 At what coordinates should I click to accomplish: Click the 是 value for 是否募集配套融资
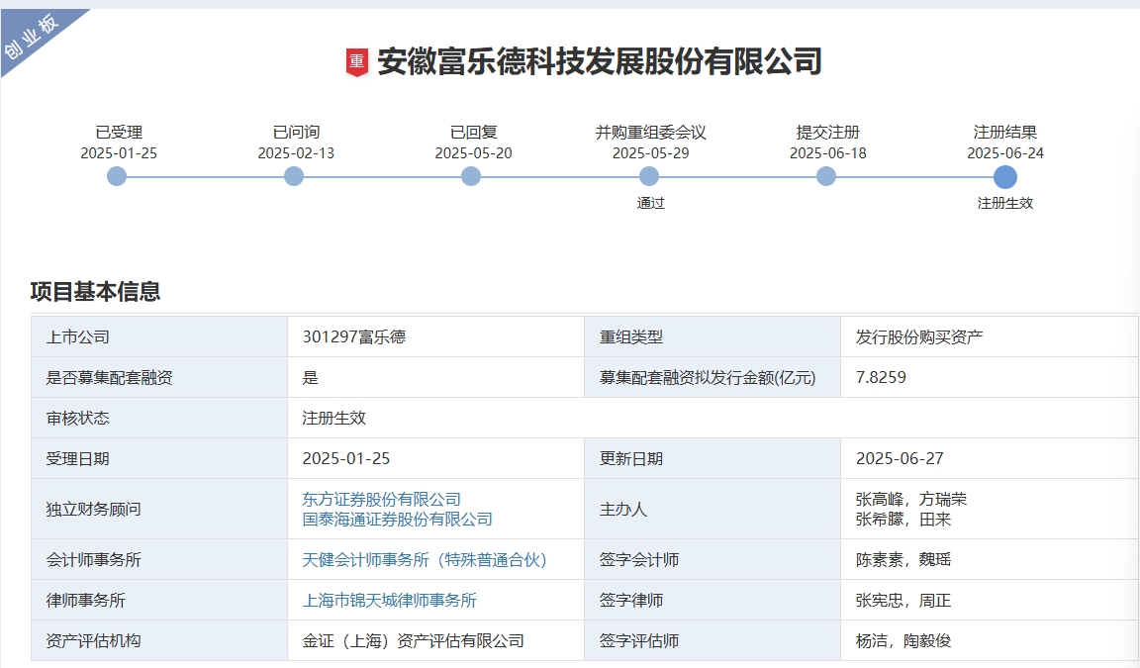[x=311, y=377]
